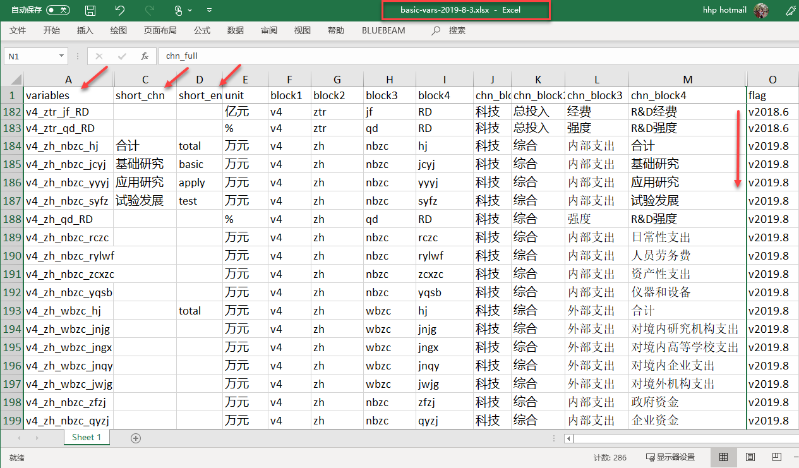Click the hhp hotmail account name
799x468 pixels.
(x=724, y=10)
